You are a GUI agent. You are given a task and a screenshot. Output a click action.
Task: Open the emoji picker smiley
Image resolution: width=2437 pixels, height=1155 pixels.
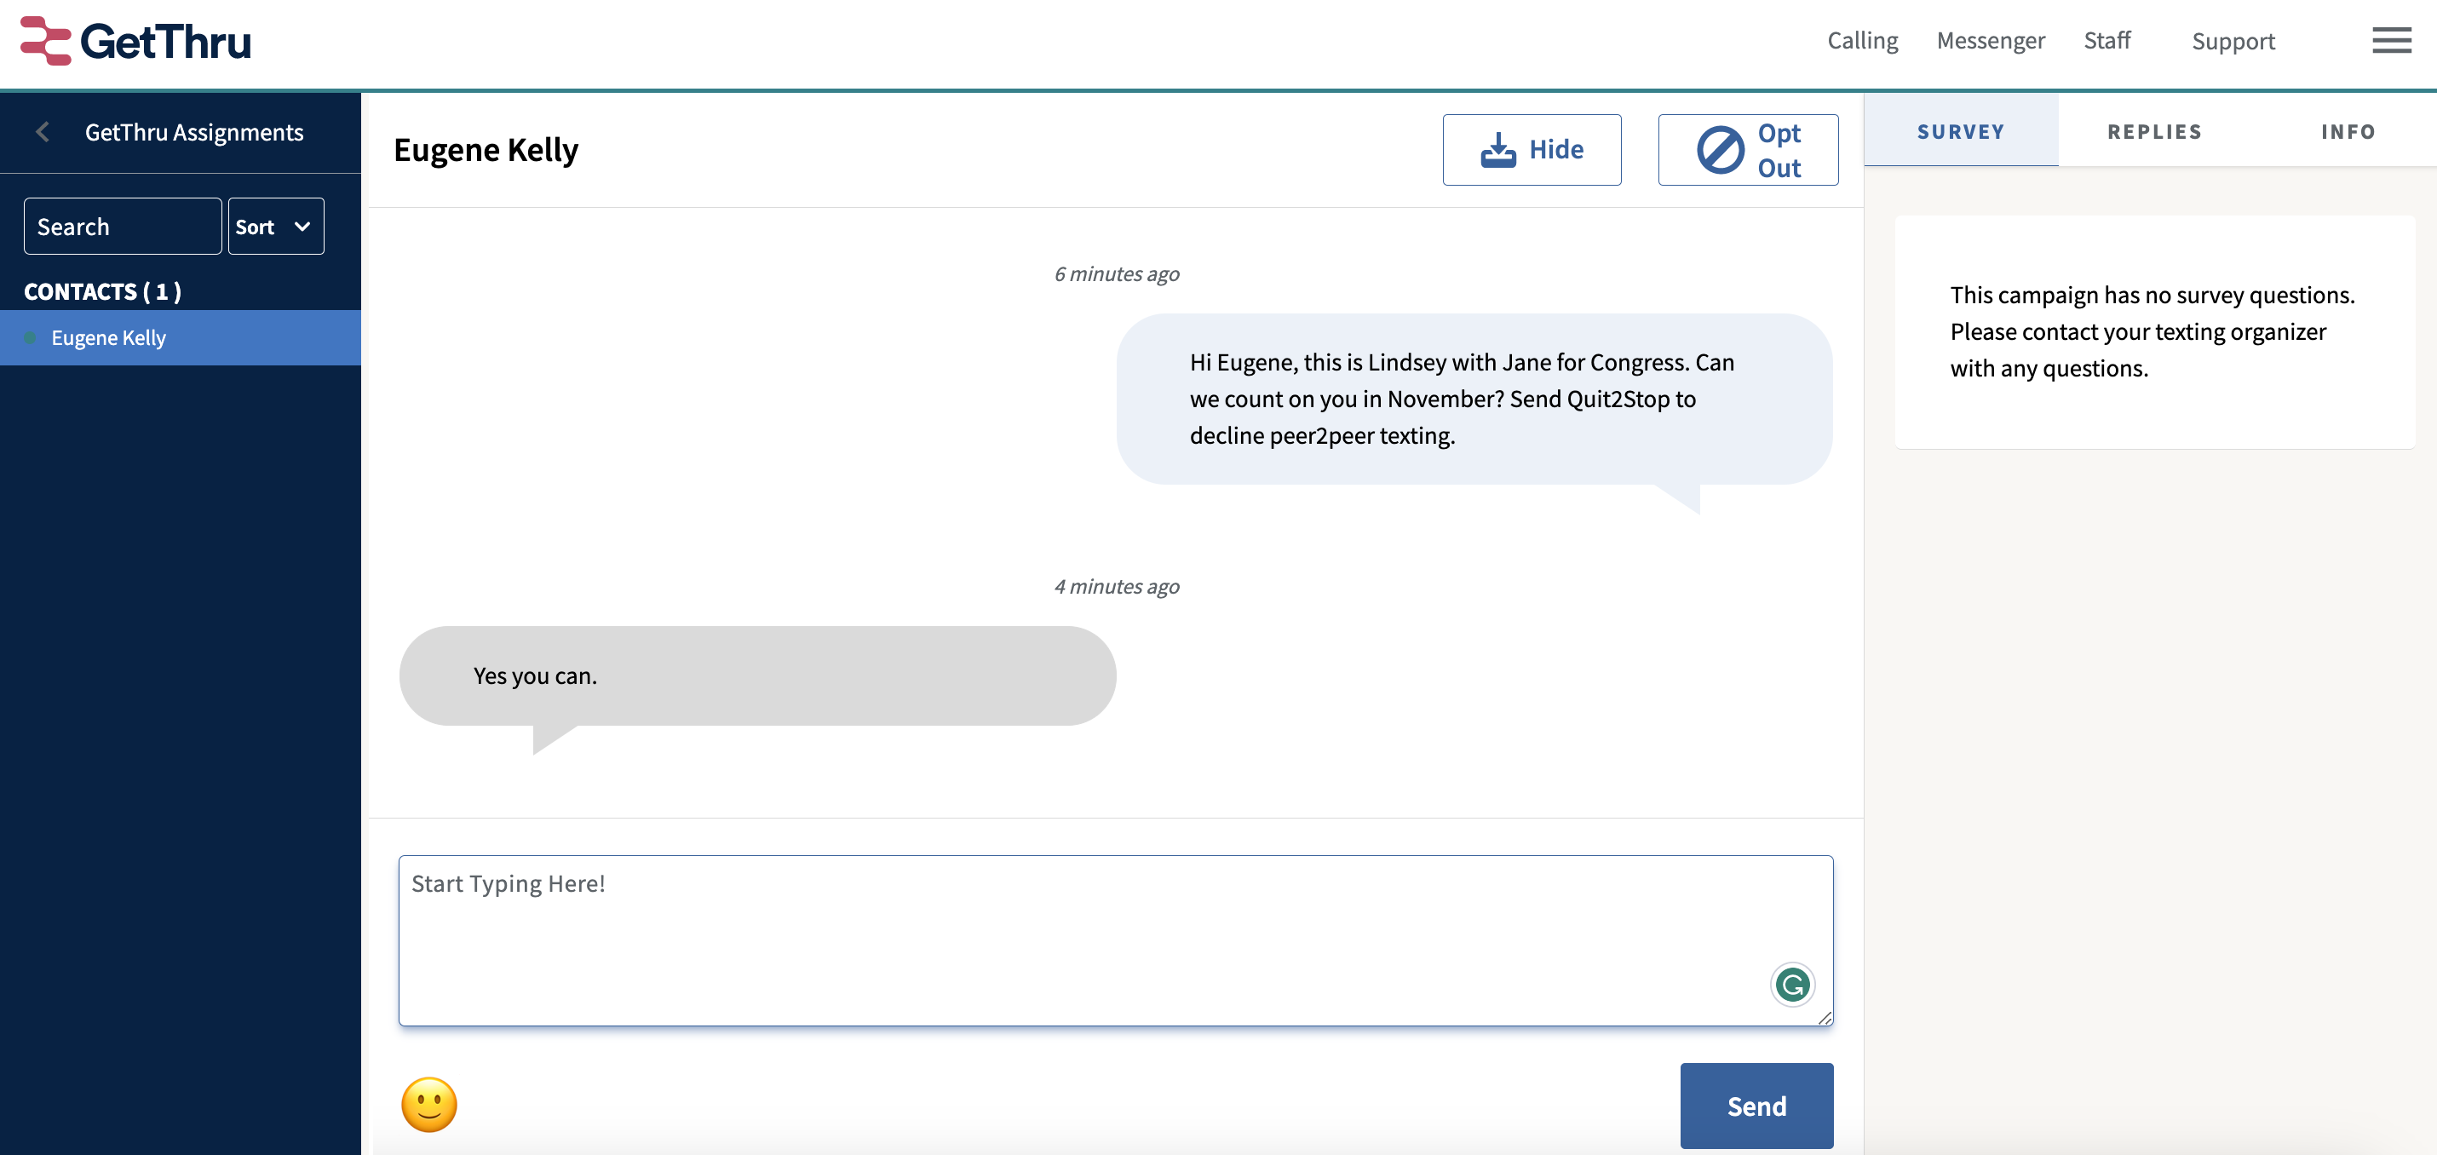(428, 1104)
